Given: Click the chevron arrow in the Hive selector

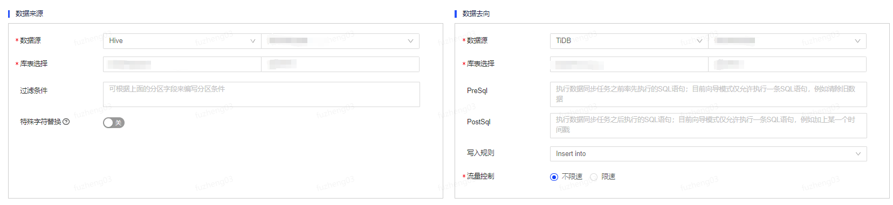Looking at the screenshot, I should pos(252,41).
